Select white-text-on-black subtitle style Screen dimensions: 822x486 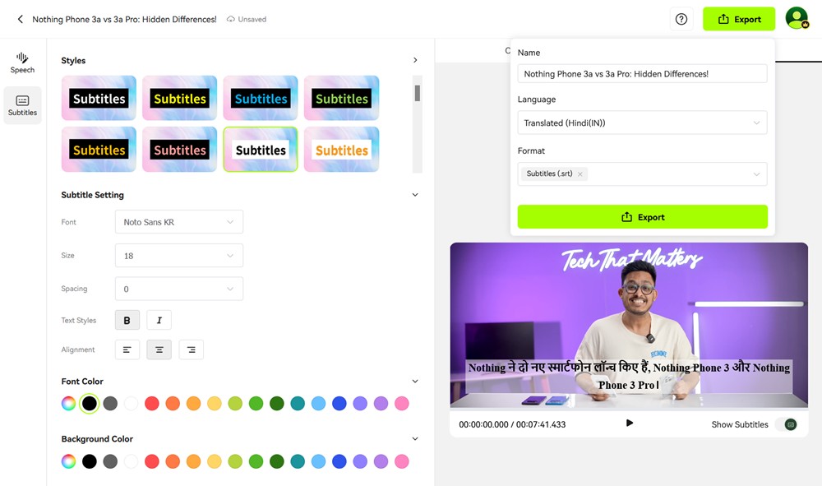(99, 98)
